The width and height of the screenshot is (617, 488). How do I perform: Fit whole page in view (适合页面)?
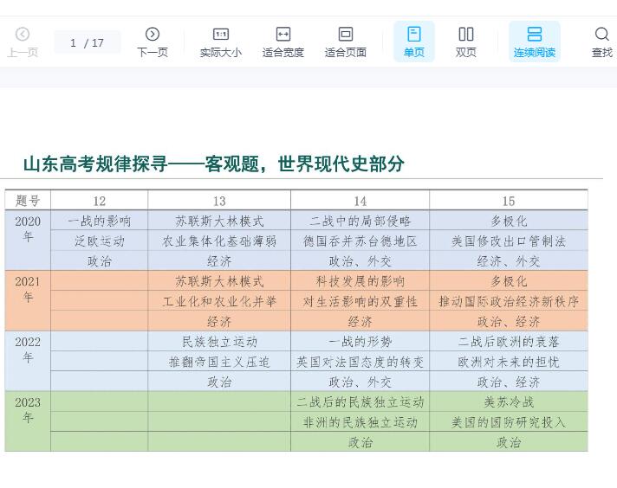(345, 41)
